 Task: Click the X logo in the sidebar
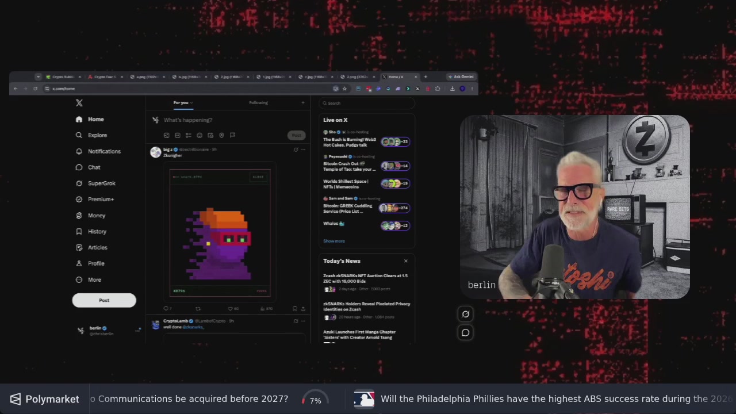pos(79,103)
